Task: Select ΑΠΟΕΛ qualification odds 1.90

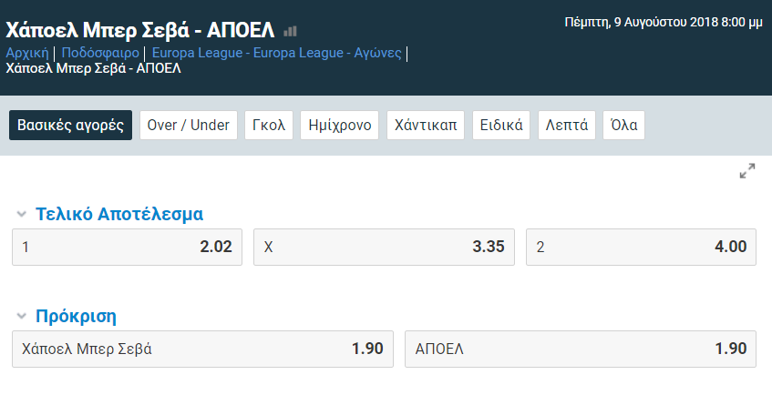Action: pyautogui.click(x=581, y=349)
